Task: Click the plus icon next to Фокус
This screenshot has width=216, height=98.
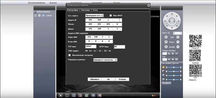Action: (x=166, y=42)
